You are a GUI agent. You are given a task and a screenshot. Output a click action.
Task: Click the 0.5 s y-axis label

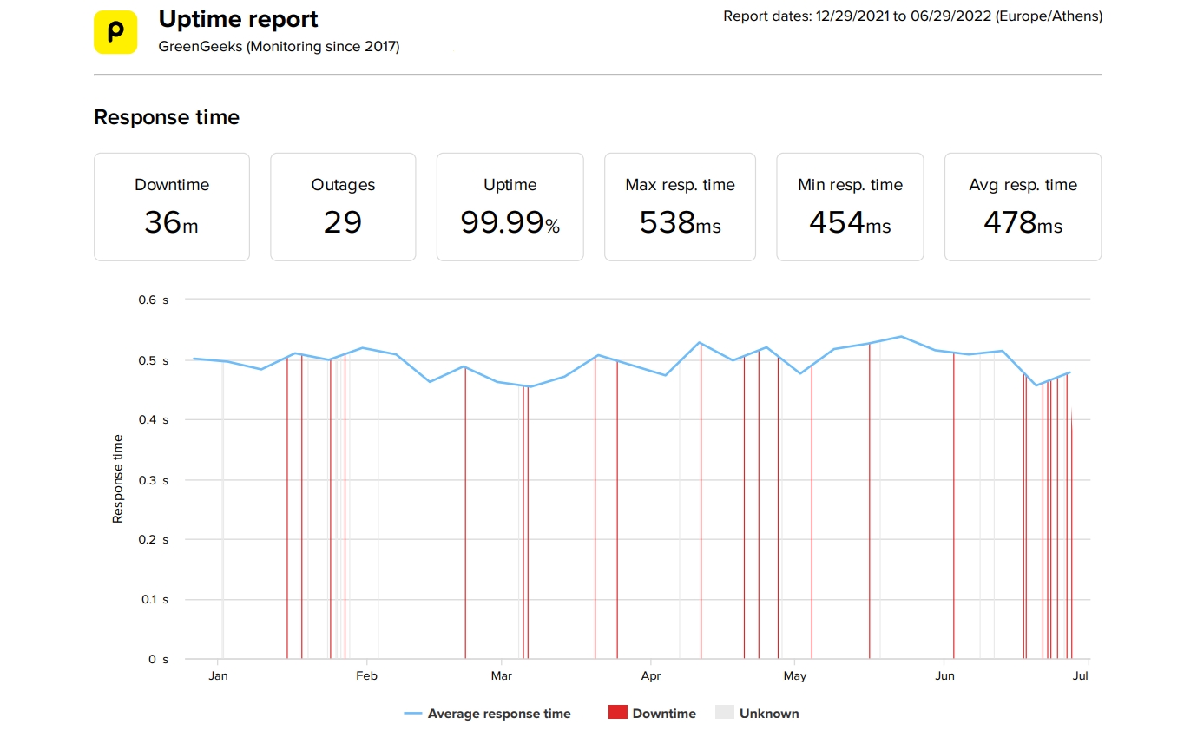155,360
